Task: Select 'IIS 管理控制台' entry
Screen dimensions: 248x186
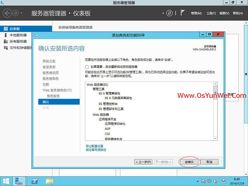Action: click(x=108, y=104)
